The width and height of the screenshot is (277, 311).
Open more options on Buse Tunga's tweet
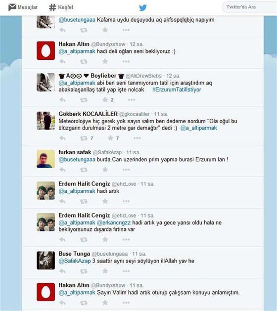point(126,271)
